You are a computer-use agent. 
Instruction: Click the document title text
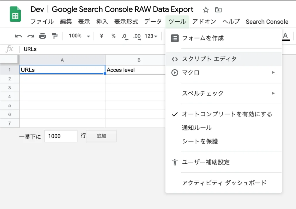pos(112,10)
